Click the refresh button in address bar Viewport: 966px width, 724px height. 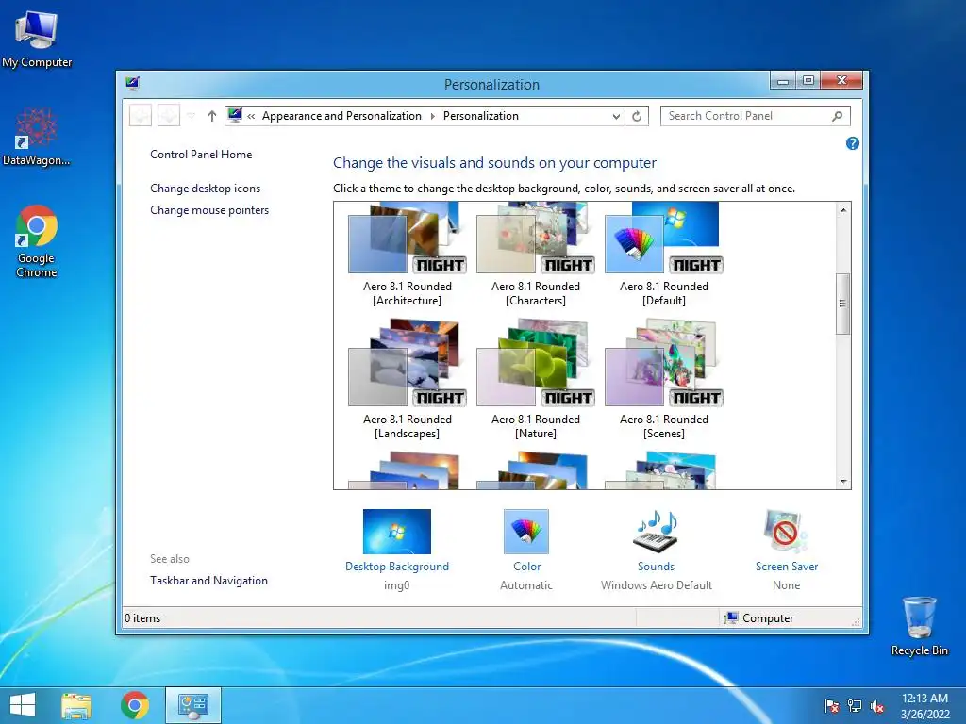(x=637, y=116)
